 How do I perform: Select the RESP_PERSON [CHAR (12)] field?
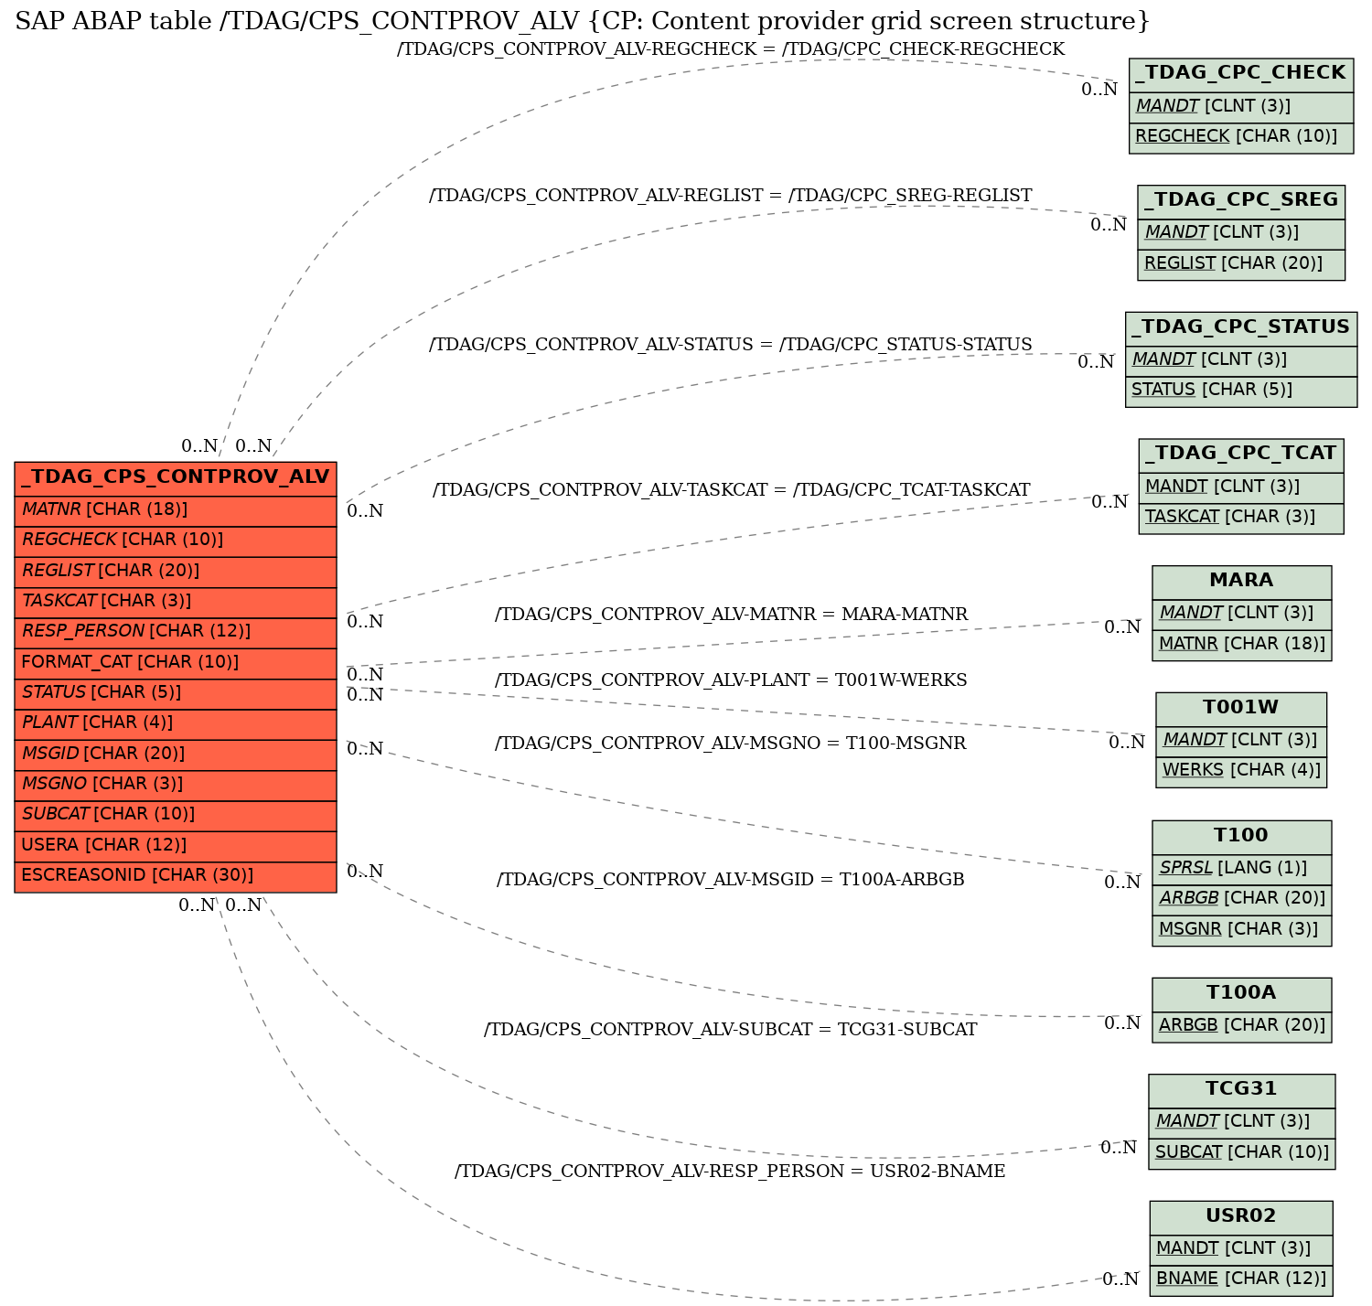176,633
